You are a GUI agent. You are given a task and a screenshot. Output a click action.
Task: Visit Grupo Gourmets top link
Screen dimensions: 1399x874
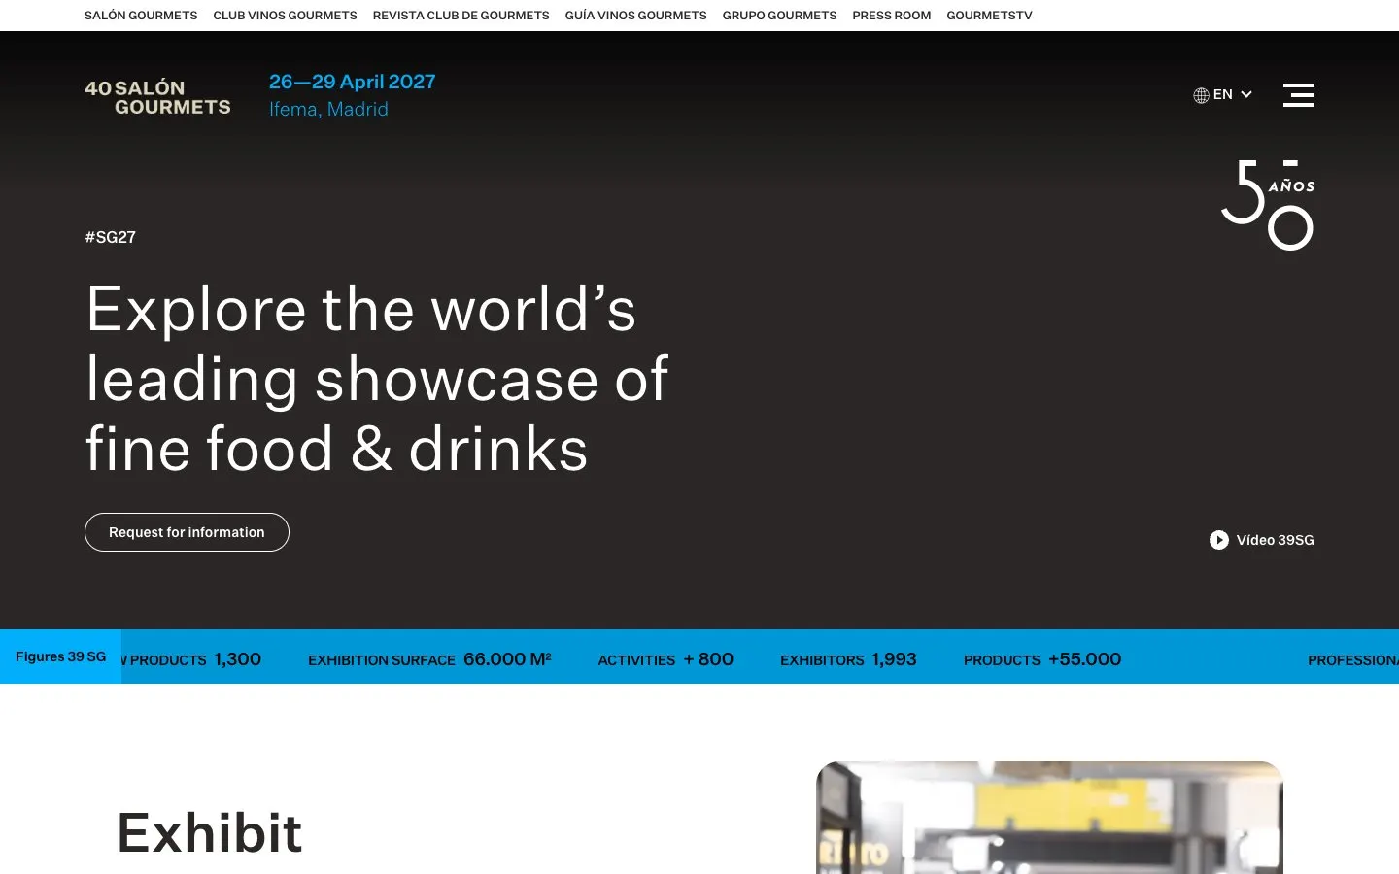779,16
